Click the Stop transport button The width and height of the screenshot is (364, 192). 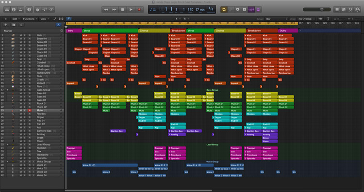pyautogui.click(x=123, y=10)
